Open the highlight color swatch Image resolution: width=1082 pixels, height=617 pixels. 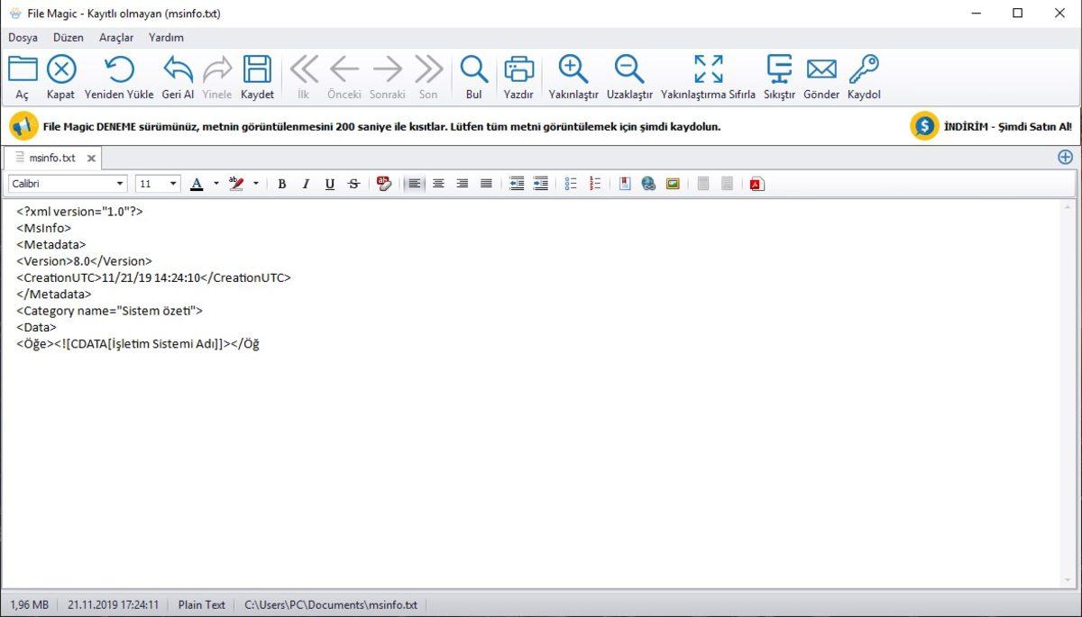pos(236,183)
